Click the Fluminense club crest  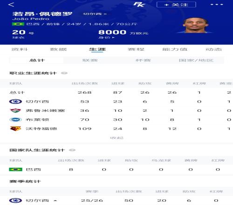coord(15,110)
